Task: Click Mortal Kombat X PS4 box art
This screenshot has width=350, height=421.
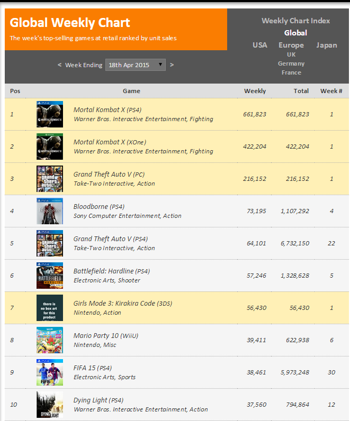Action: (x=50, y=114)
